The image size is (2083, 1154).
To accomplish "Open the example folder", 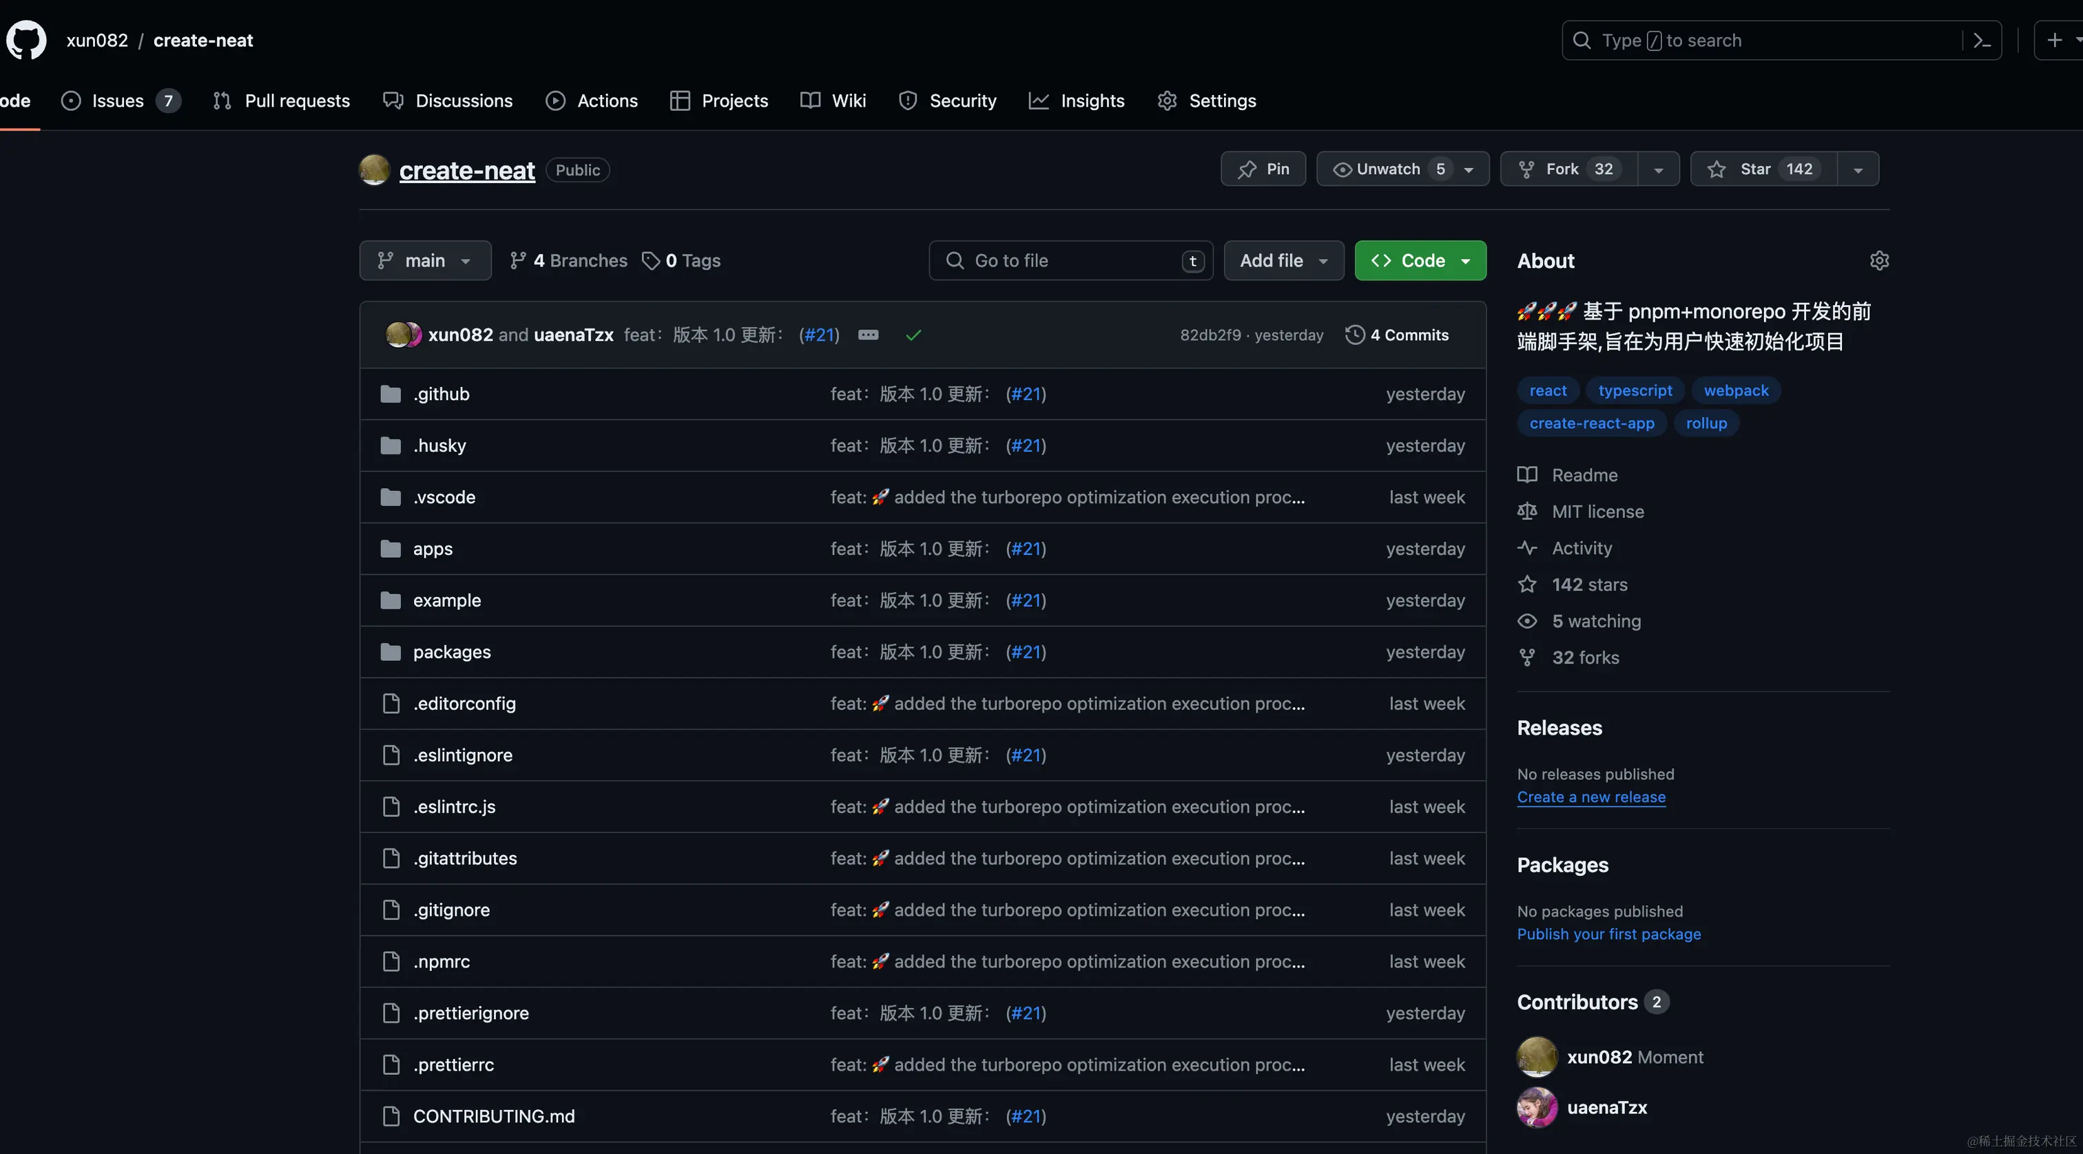I will (447, 600).
